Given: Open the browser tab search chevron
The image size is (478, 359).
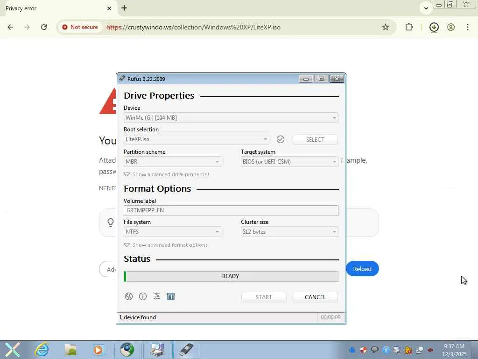Looking at the screenshot, I should [x=426, y=8].
